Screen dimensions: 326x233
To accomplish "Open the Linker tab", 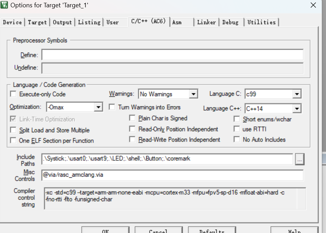I will pos(207,22).
